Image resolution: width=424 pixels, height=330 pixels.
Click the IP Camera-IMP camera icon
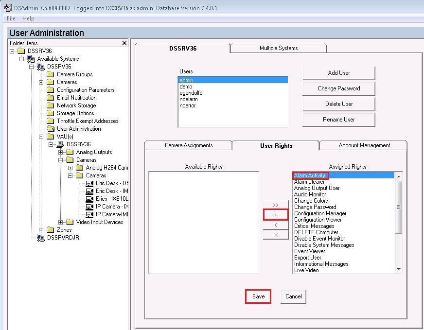89,214
